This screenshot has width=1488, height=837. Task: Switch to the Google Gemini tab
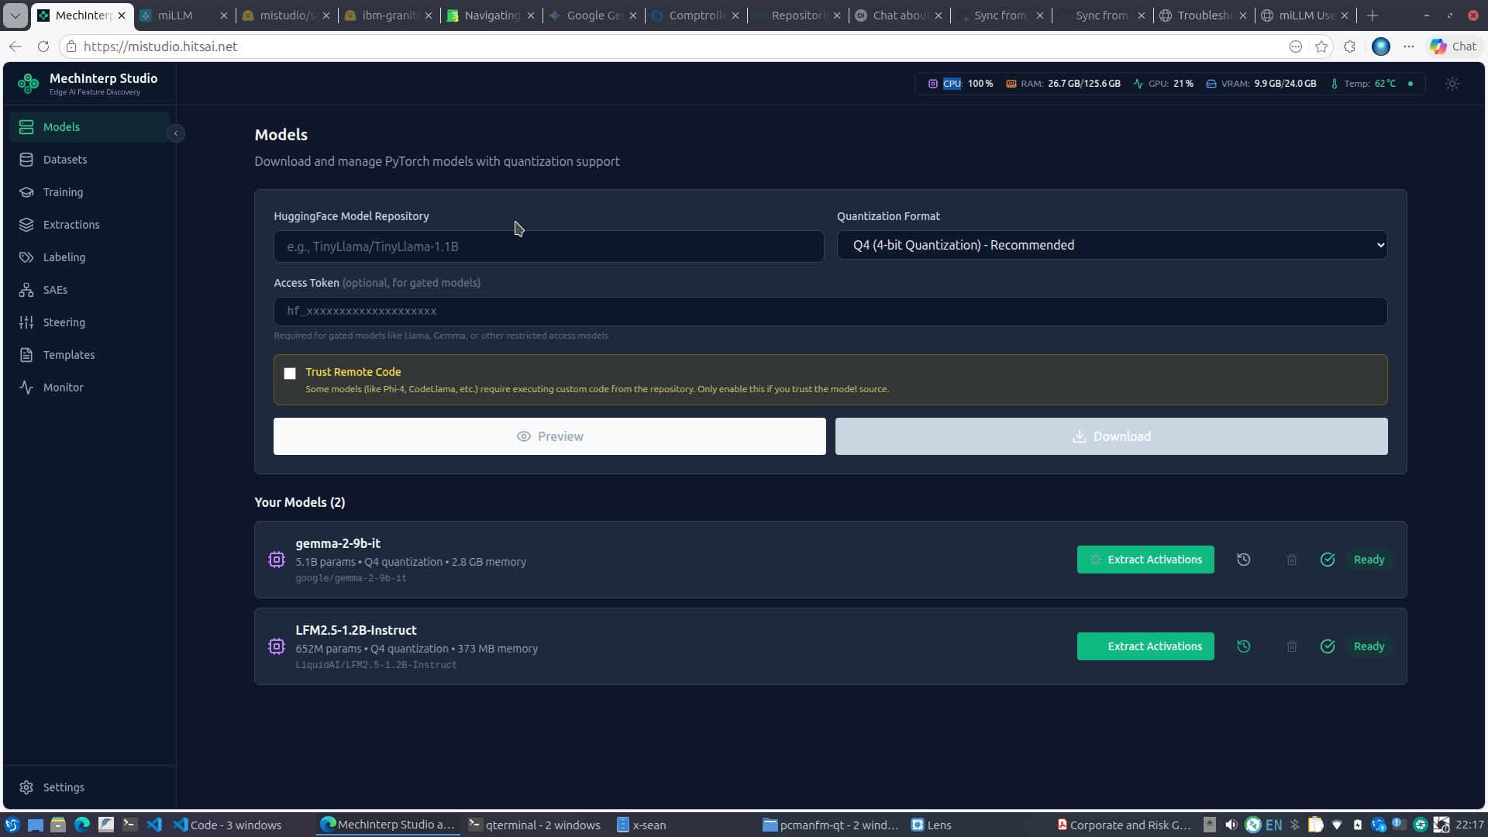coord(594,15)
